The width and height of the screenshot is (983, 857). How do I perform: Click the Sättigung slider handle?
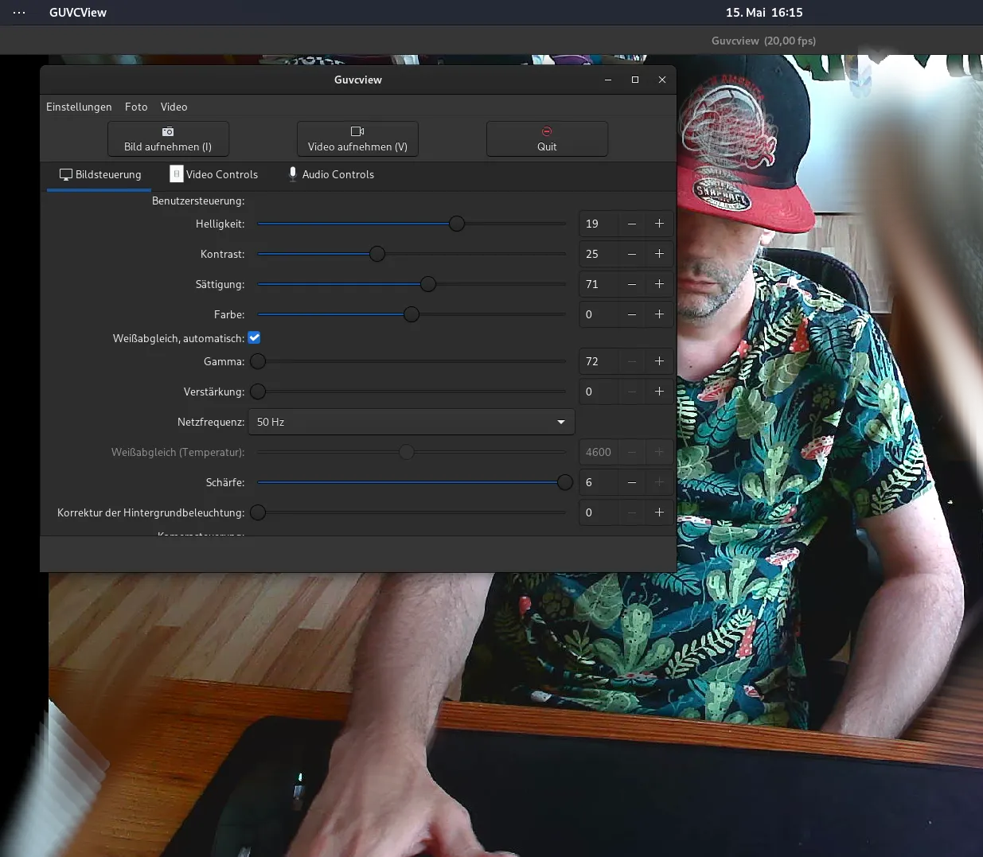coord(428,284)
